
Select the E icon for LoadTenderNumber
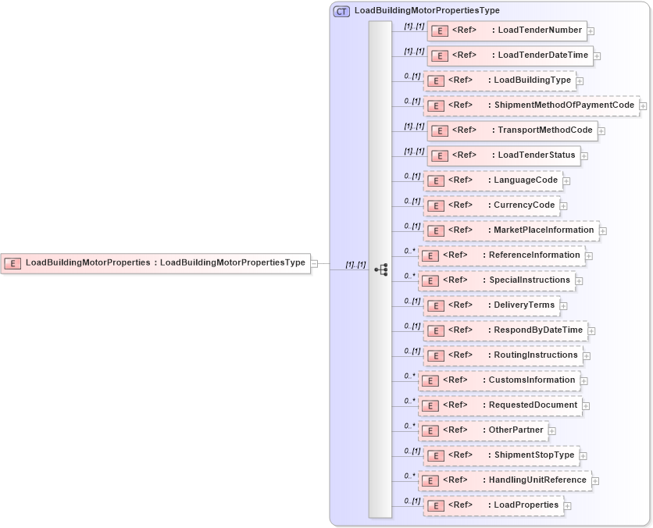point(440,30)
